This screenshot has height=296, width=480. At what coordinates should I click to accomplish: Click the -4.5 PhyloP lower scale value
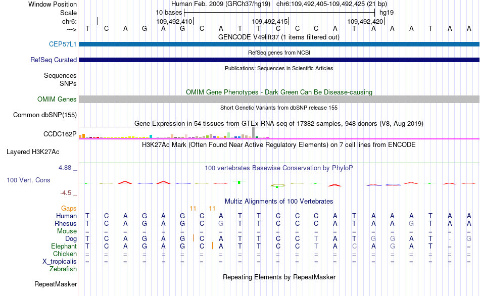66,193
